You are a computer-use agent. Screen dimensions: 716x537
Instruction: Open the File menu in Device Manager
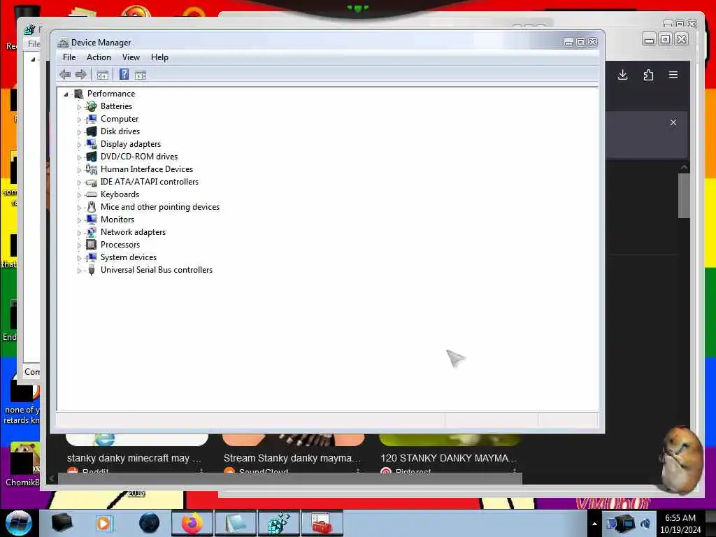tap(69, 57)
